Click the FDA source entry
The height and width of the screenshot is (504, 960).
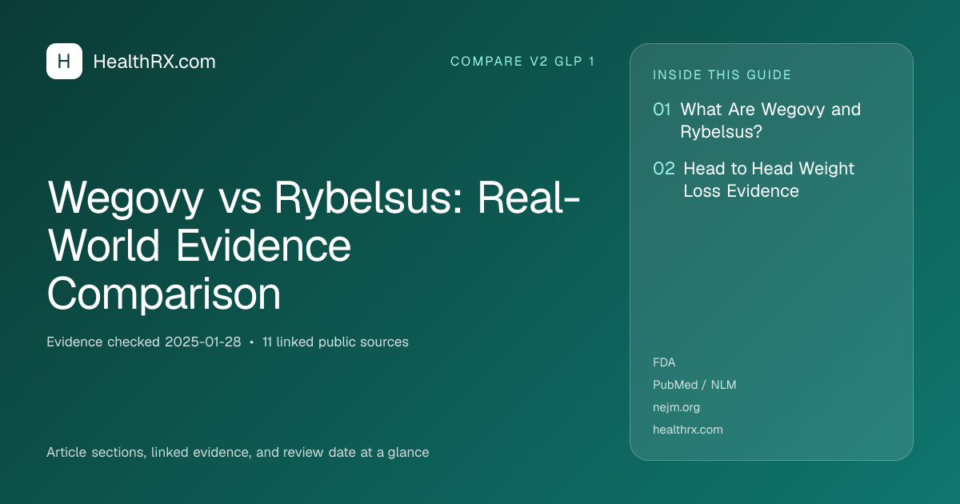pos(664,362)
